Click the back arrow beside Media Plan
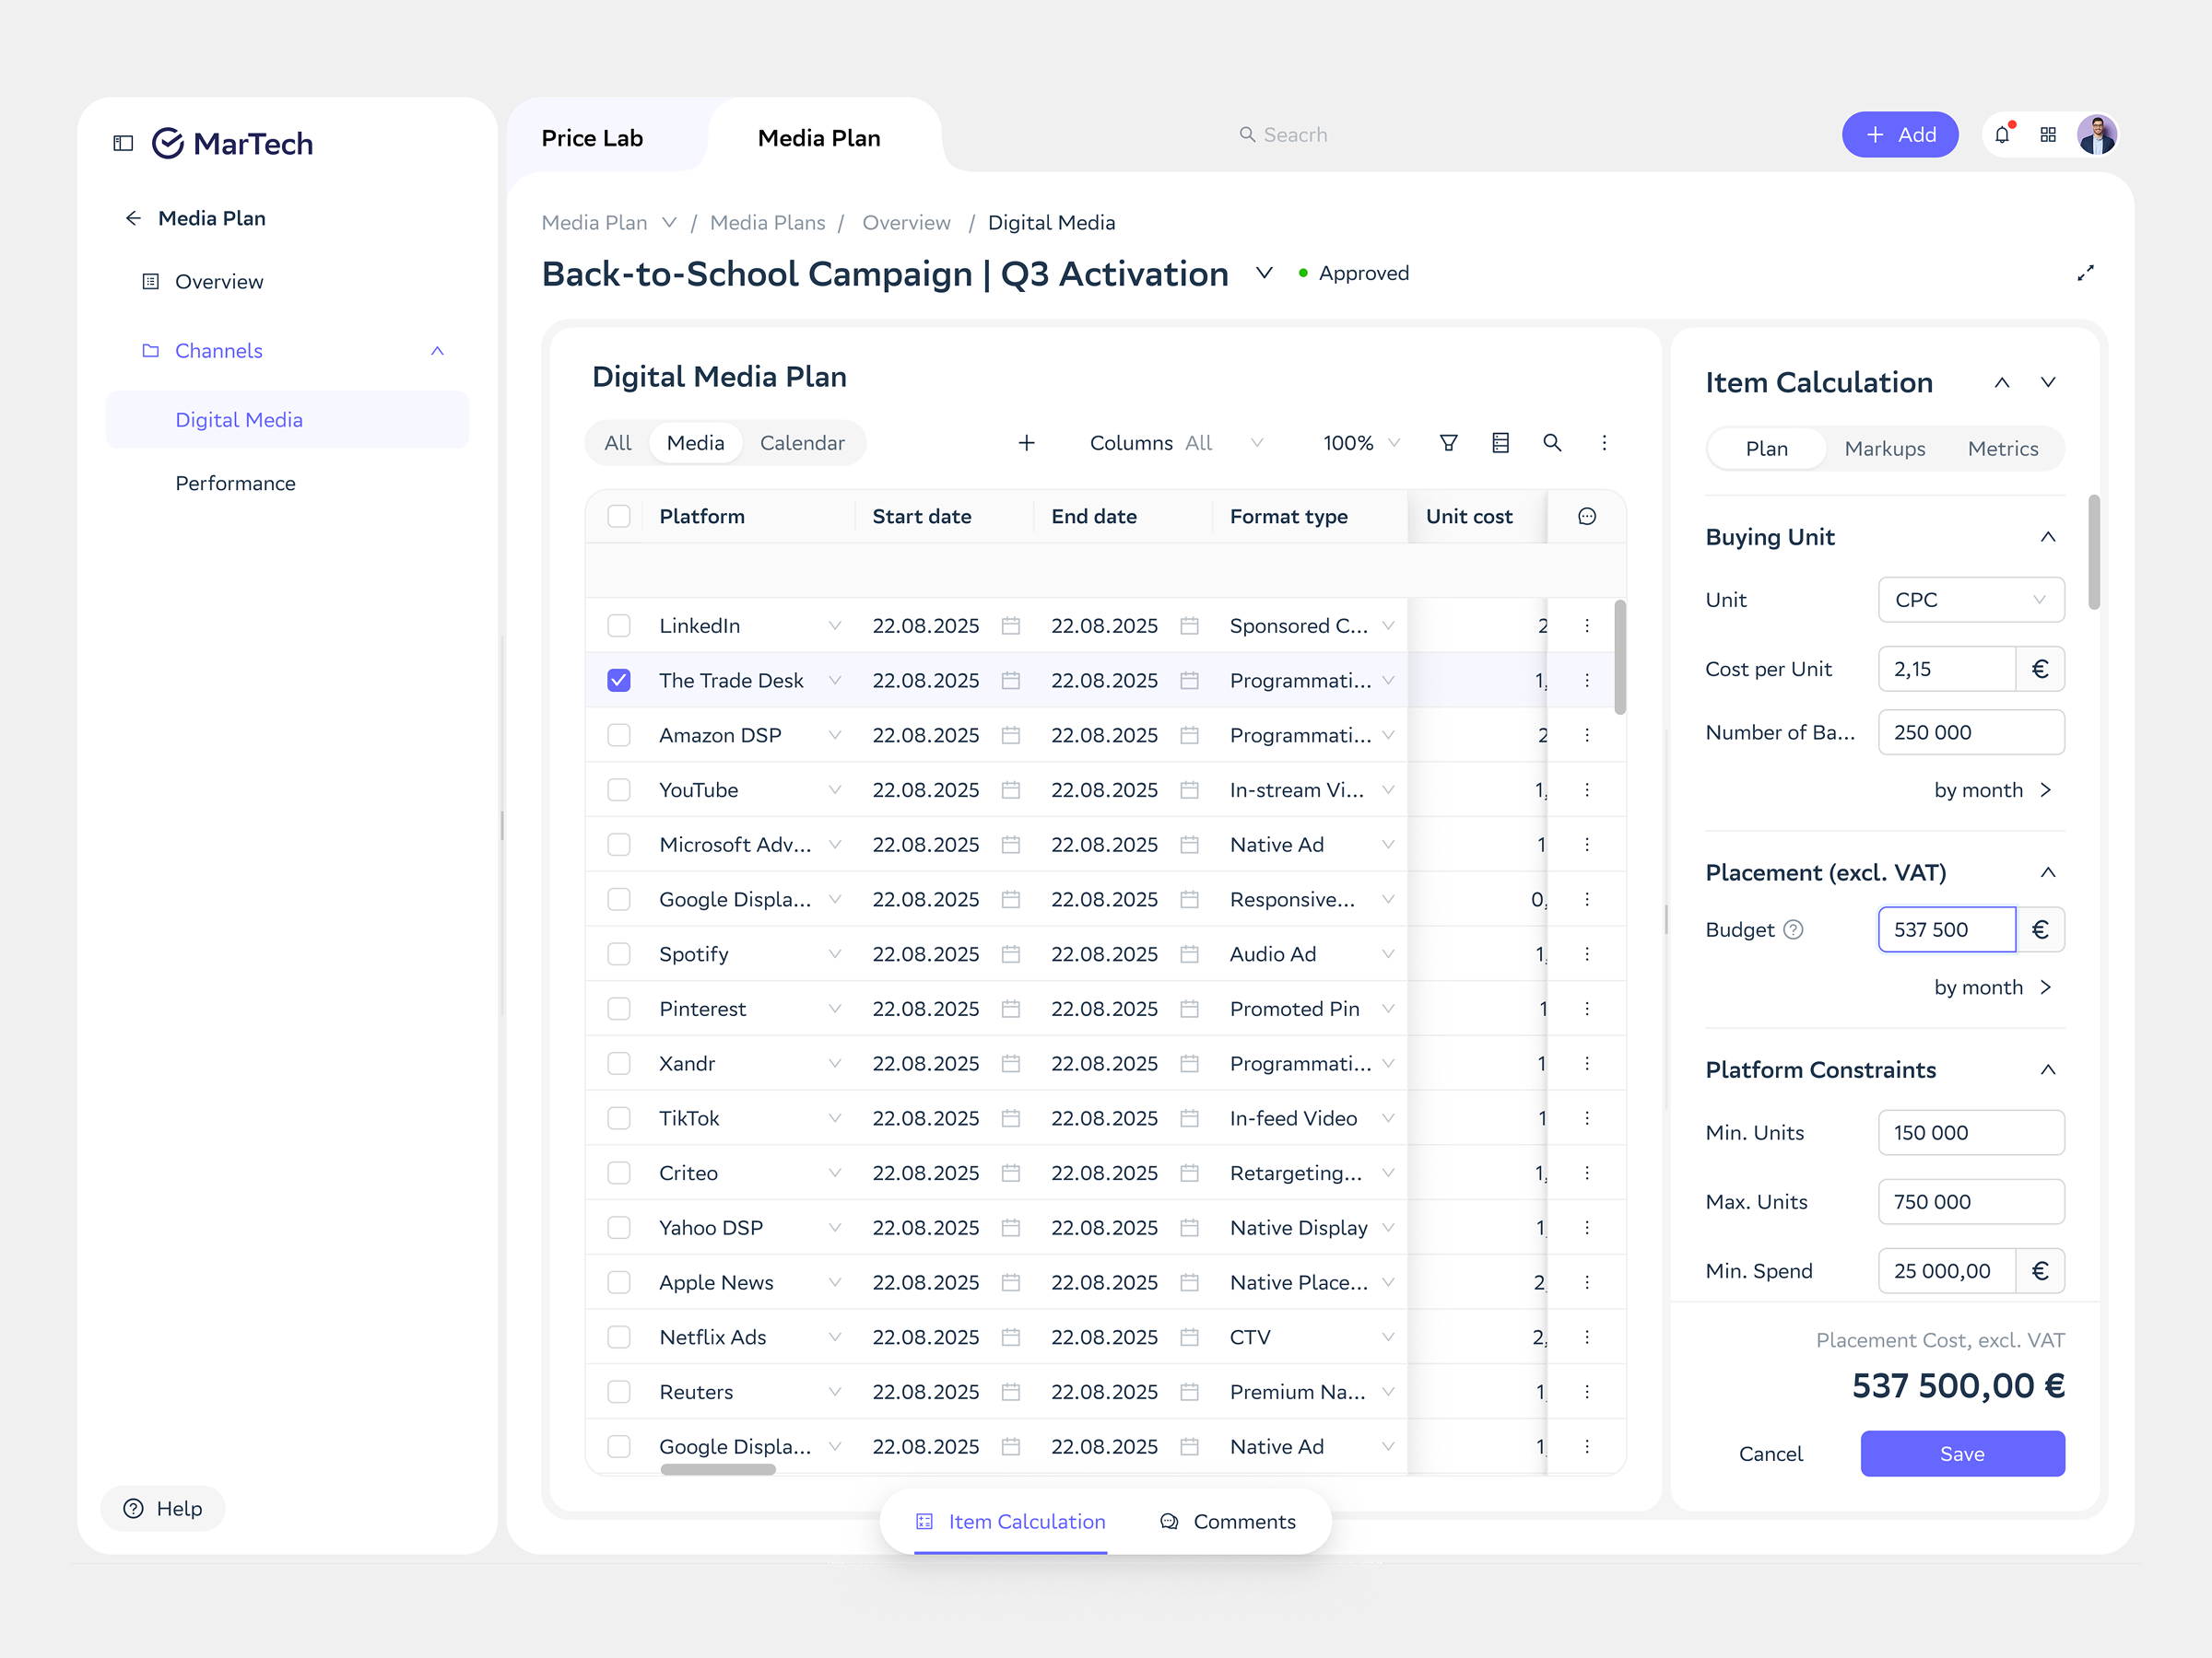2212x1658 pixels. 133,219
